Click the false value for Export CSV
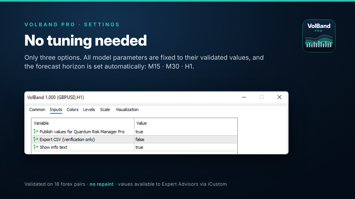 pos(140,140)
